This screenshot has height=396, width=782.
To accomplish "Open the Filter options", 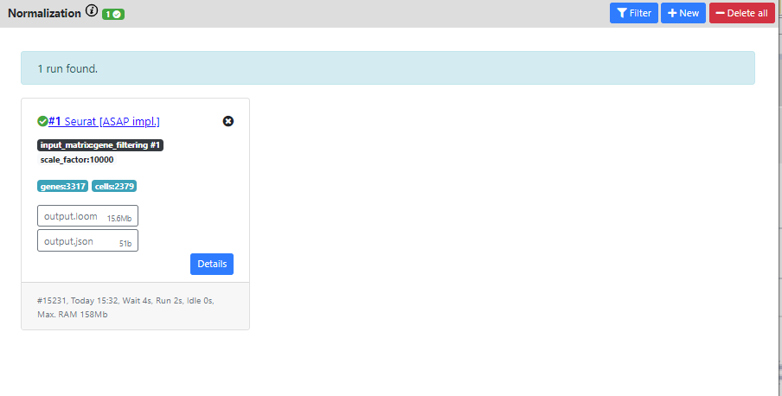I will [x=633, y=13].
